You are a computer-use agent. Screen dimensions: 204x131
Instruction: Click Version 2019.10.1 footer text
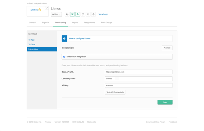coord(62,122)
